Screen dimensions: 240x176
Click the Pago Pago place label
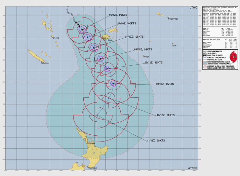(x=173, y=19)
